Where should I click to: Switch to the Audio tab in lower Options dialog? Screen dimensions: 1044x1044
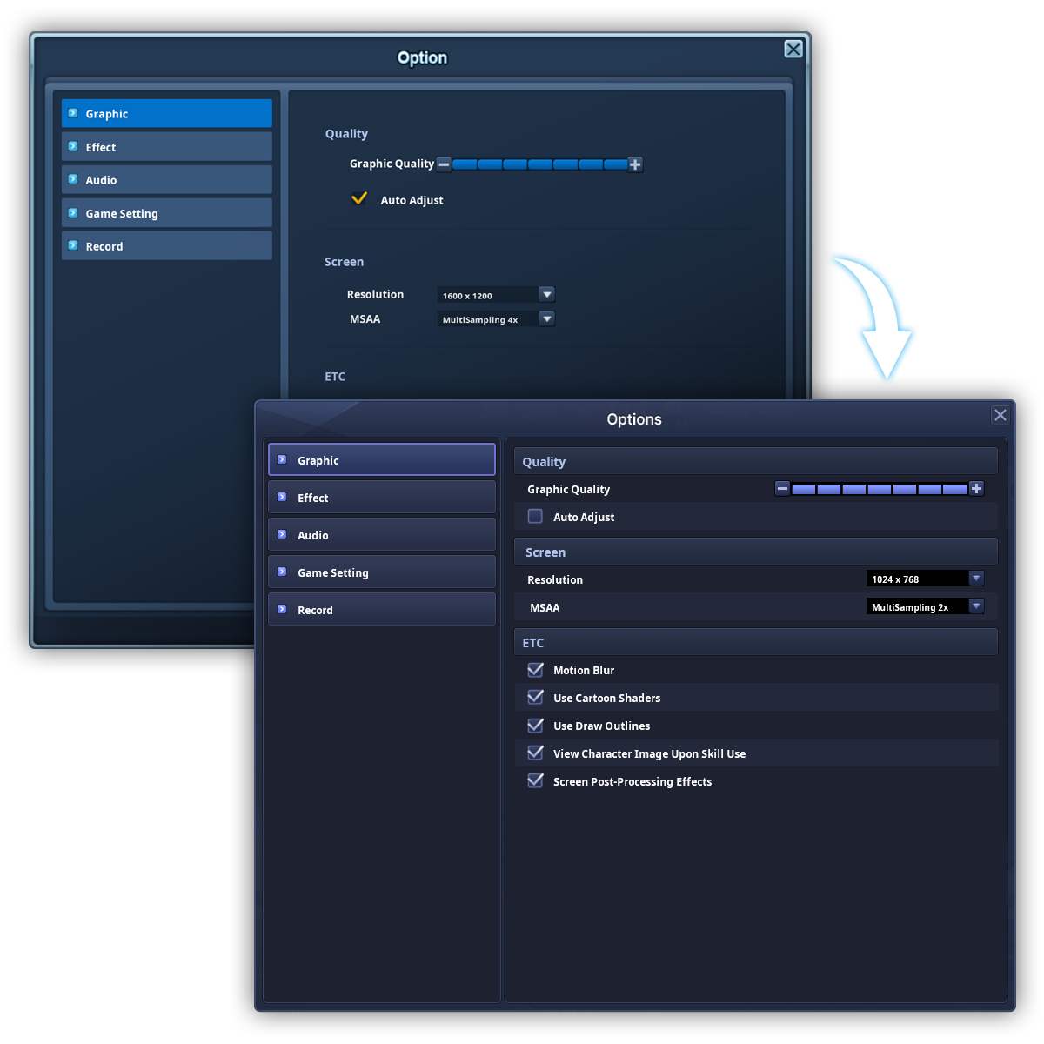pyautogui.click(x=382, y=535)
